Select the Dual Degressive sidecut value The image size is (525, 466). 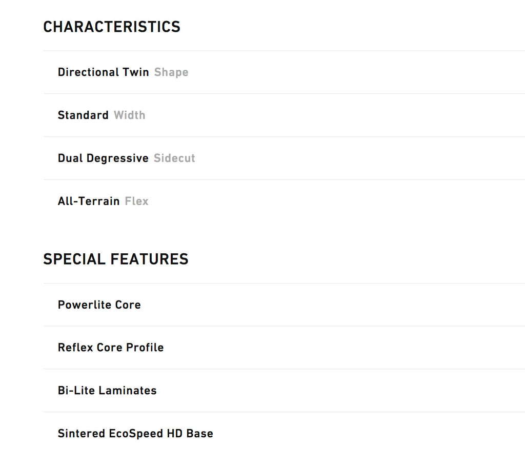tap(103, 158)
